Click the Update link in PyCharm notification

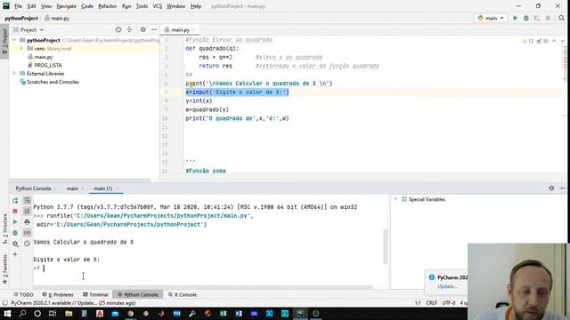447,286
